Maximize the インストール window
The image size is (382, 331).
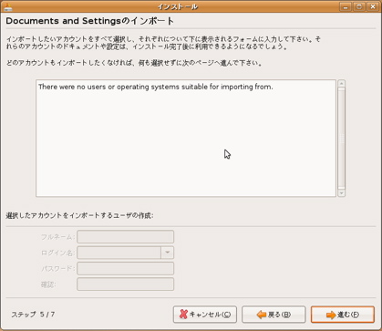[359, 6]
